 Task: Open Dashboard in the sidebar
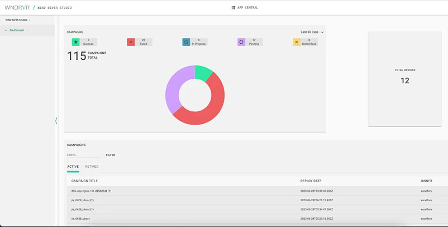tap(17, 30)
